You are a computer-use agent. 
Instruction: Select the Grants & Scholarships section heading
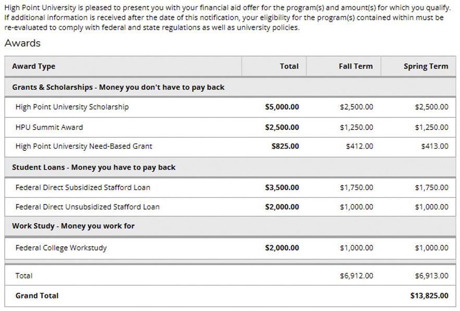[118, 87]
